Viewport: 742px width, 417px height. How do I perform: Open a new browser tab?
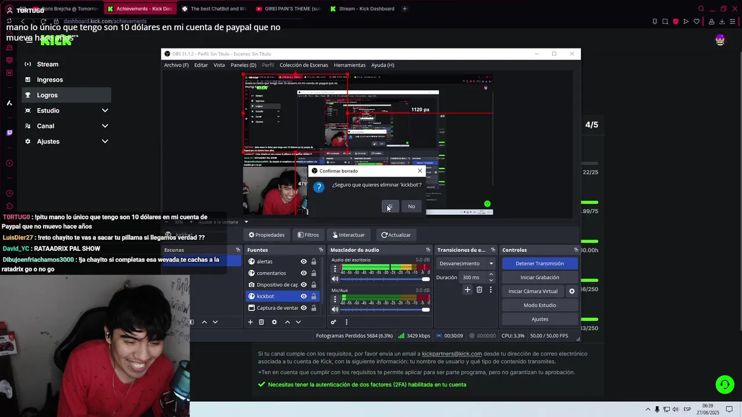point(405,9)
